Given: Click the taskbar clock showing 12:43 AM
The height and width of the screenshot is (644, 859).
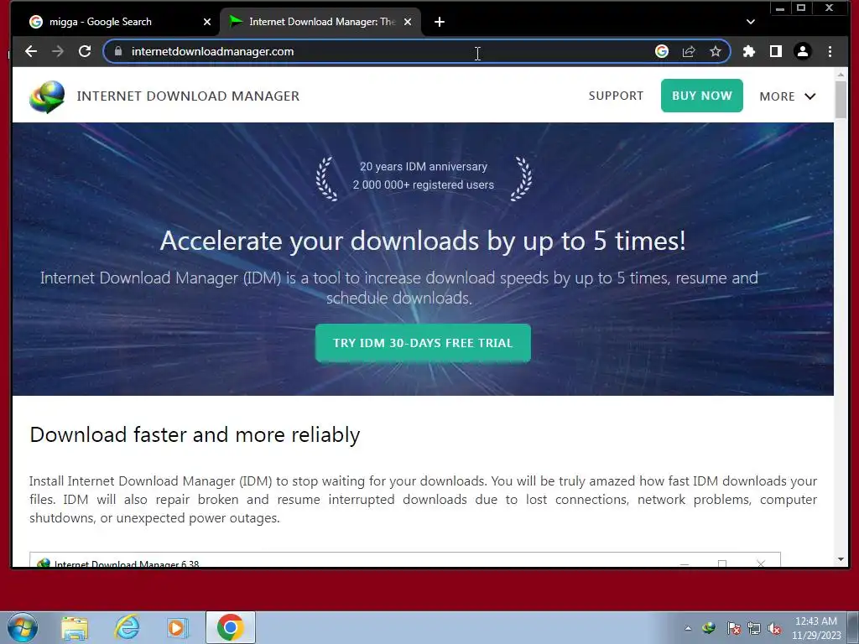Looking at the screenshot, I should point(816,628).
